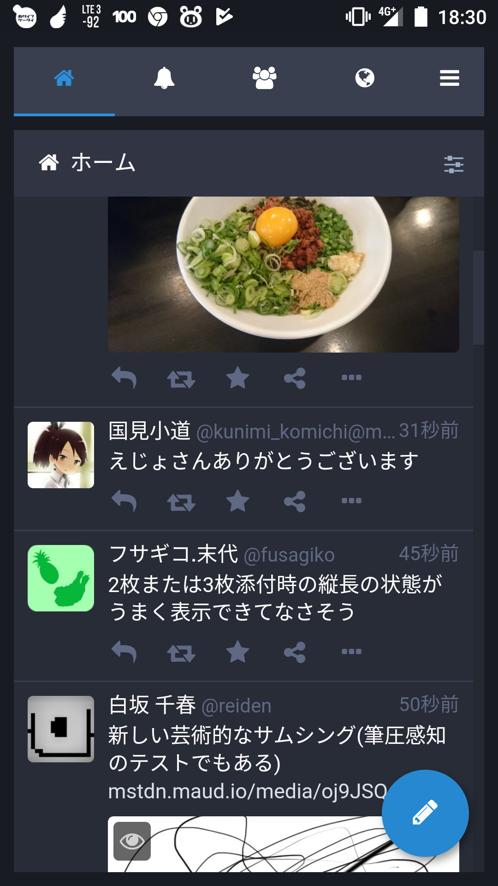Boost フサギコ.末代's post
Viewport: 498px width, 886px height.
click(181, 653)
